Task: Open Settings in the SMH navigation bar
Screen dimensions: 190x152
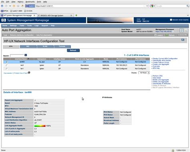Action: coord(13,26)
